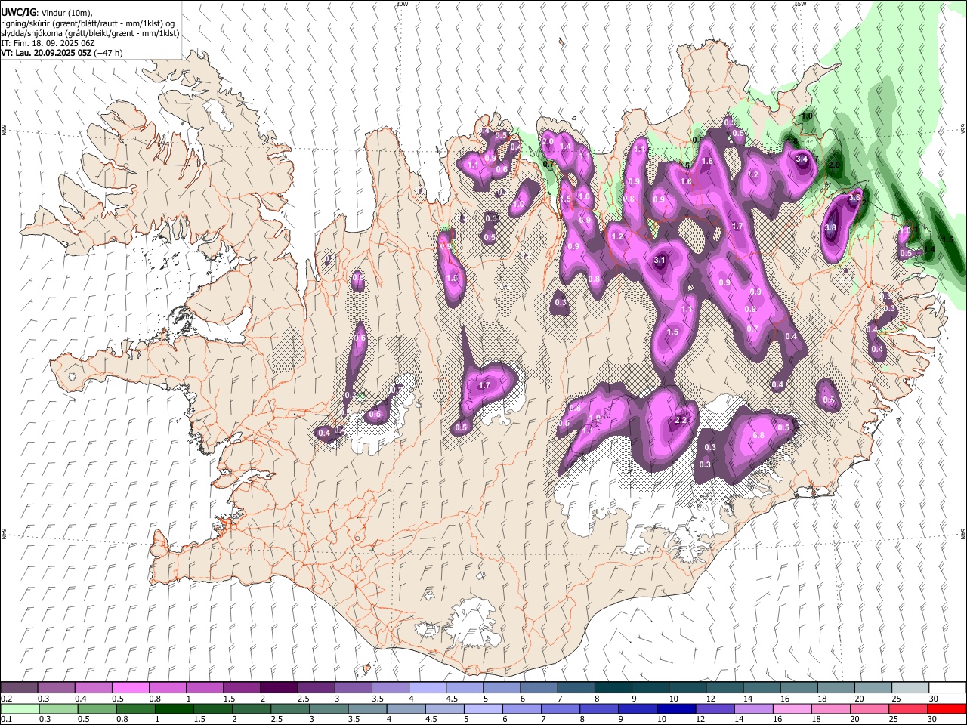Click the '0.1' label of the lower legend
This screenshot has width=967, height=725.
pos(7,720)
